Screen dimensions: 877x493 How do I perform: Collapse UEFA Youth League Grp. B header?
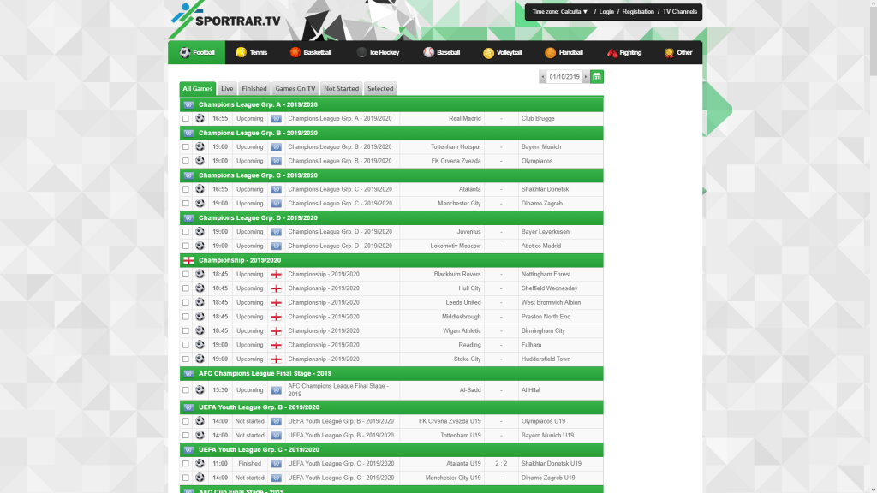point(391,407)
